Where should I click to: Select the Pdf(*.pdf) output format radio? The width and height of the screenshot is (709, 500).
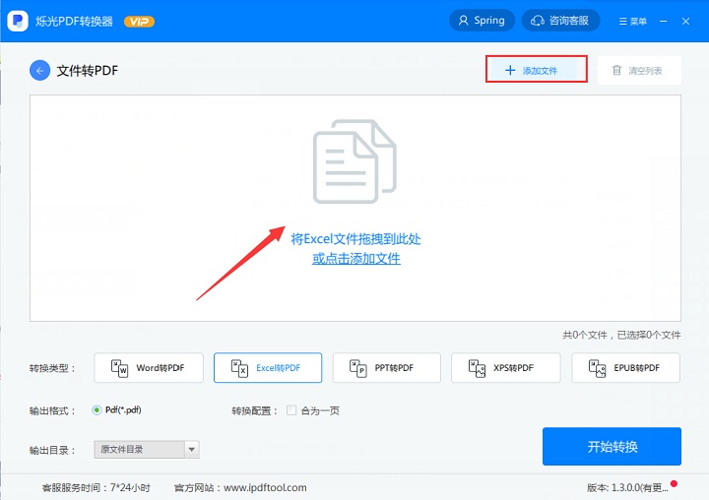pyautogui.click(x=97, y=410)
